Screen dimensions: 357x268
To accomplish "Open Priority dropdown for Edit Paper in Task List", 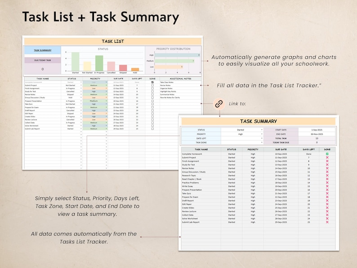I will tap(106, 113).
